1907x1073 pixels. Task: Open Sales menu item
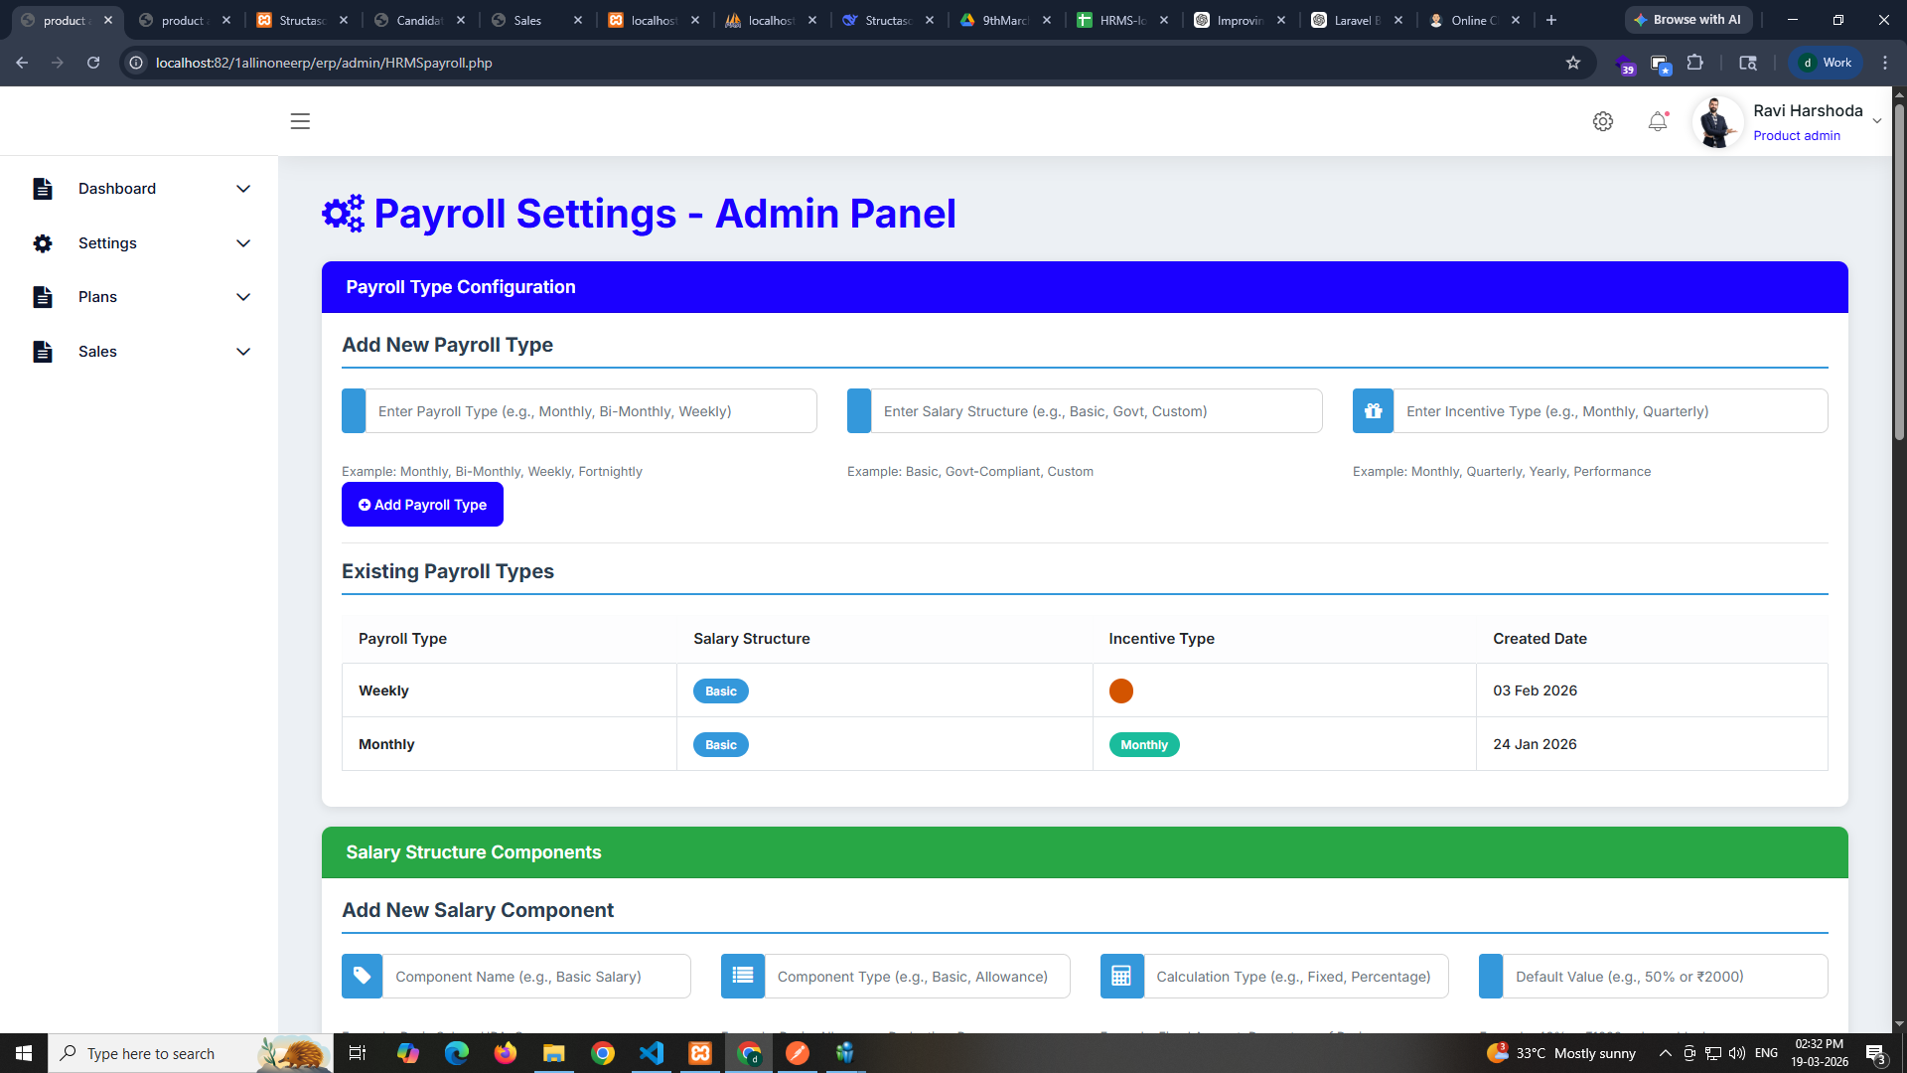97,352
